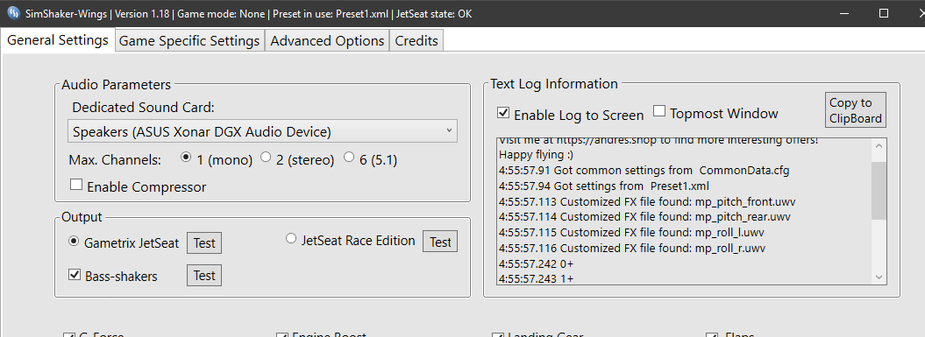This screenshot has width=925, height=337.
Task: Test the Gametrix JetSeat output
Action: [204, 242]
